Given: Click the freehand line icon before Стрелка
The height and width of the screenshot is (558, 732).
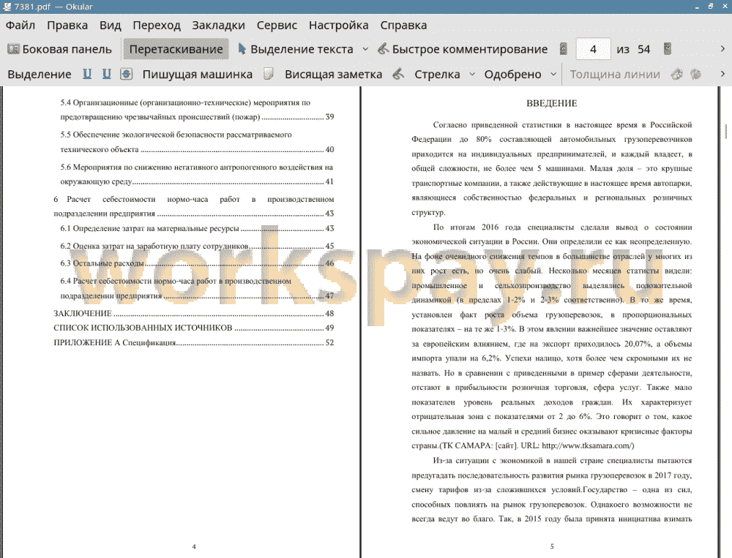Looking at the screenshot, I should pyautogui.click(x=398, y=74).
